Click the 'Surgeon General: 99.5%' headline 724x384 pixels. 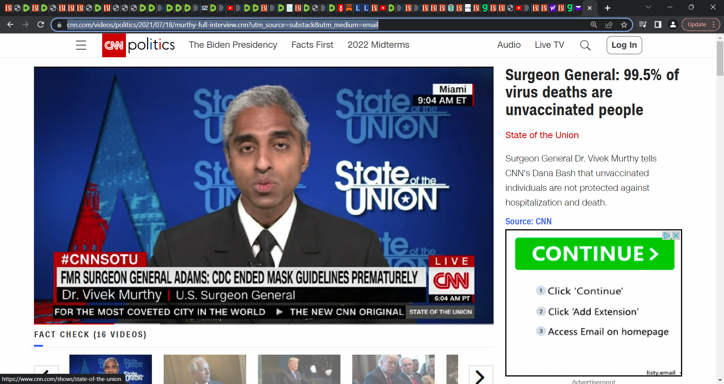coord(592,92)
